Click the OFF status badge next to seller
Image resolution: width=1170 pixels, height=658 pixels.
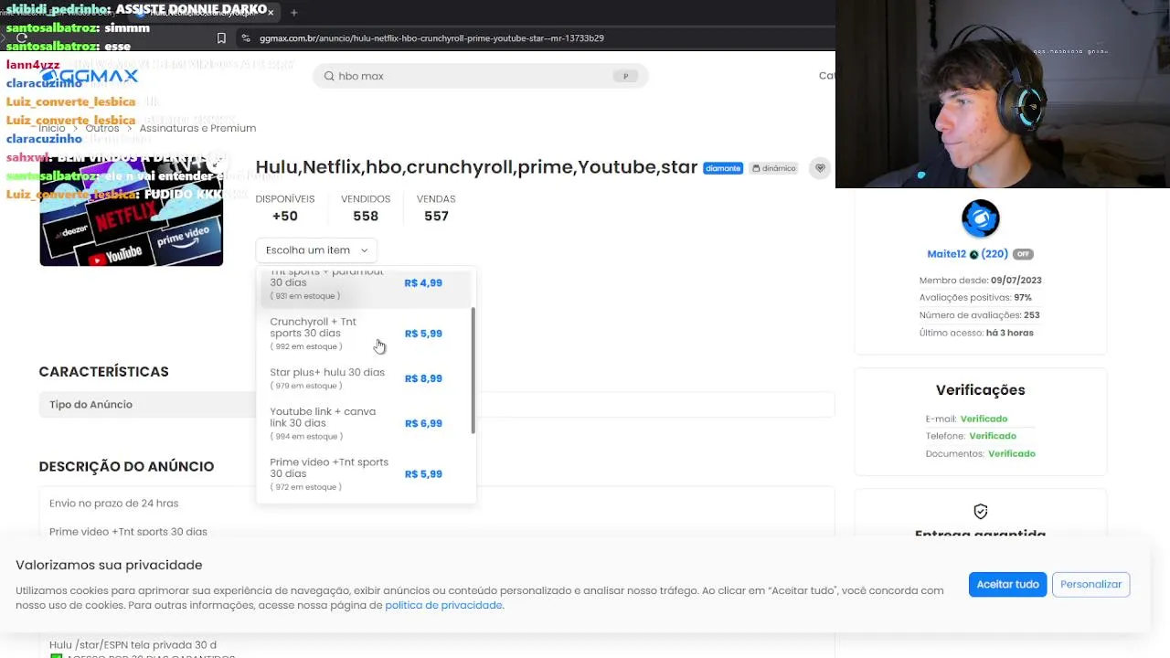click(x=1022, y=254)
